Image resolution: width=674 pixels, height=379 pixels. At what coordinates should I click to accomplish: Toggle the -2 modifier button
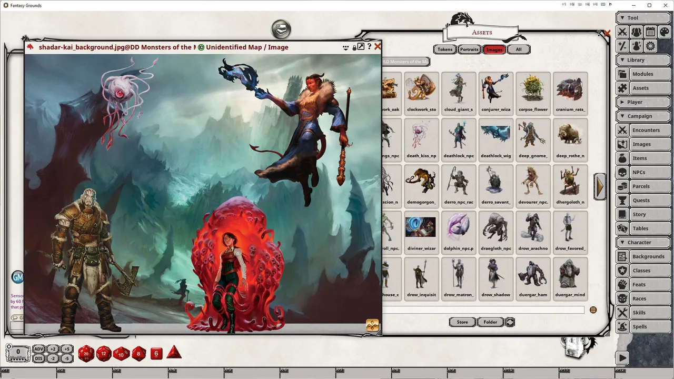53,358
